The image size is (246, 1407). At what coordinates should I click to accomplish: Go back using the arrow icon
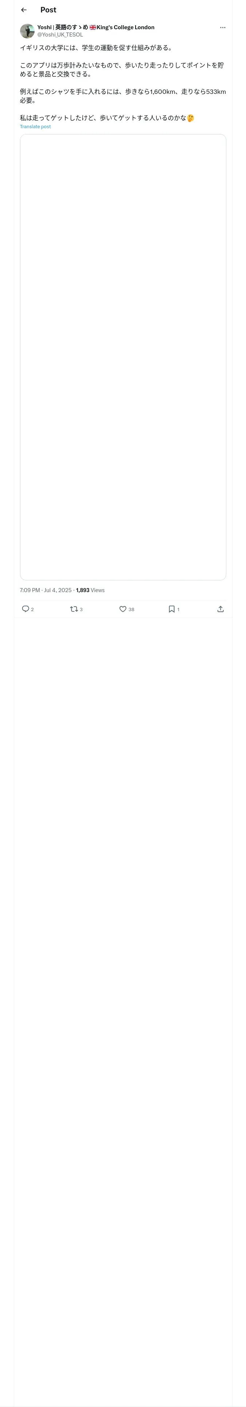[x=23, y=10]
